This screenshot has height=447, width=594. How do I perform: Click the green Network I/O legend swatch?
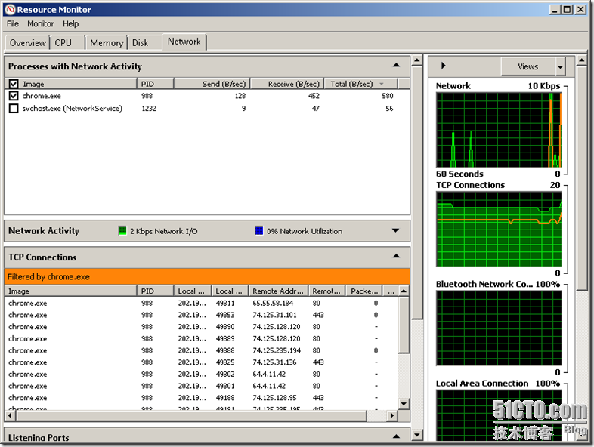point(122,230)
